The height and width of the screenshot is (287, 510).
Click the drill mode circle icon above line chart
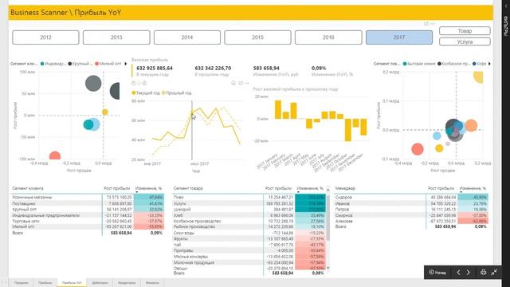233,83
